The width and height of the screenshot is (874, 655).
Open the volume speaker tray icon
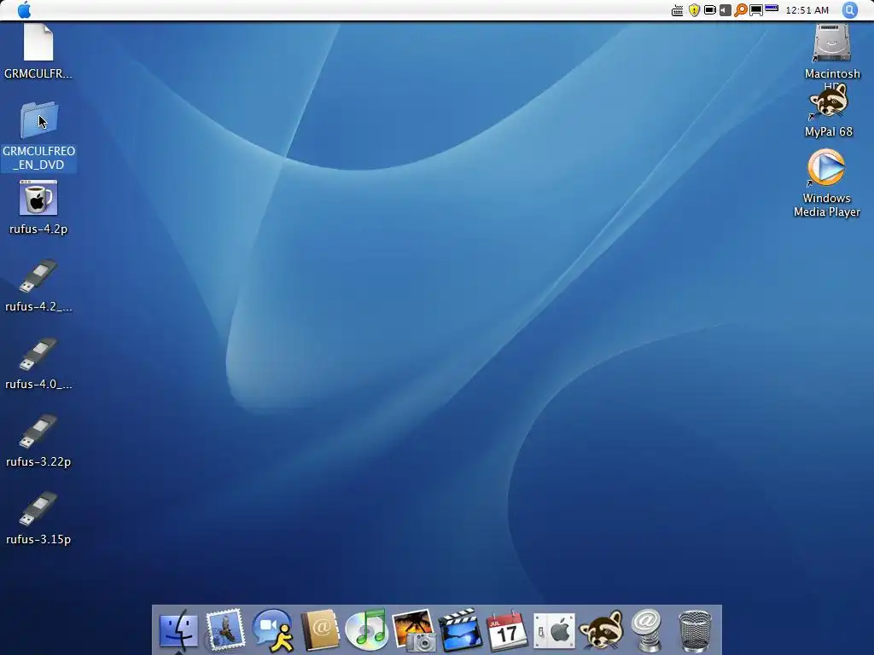tap(725, 10)
